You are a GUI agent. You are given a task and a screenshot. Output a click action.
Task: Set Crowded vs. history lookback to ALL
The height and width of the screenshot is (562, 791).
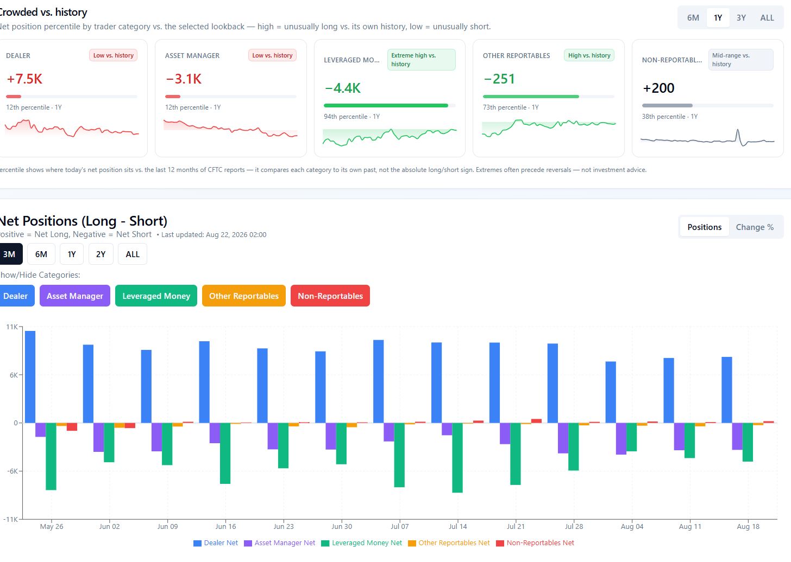(x=767, y=18)
